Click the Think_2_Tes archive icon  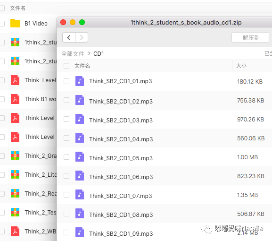[x=15, y=212]
